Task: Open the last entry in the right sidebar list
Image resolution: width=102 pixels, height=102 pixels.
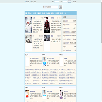Action: (69, 50)
